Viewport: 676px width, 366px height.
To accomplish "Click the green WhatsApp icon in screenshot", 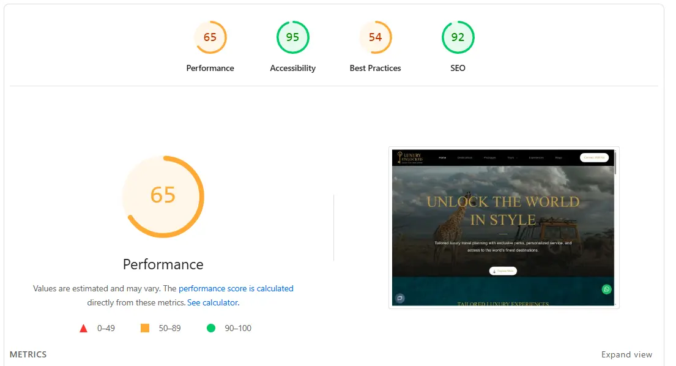I will [x=606, y=289].
